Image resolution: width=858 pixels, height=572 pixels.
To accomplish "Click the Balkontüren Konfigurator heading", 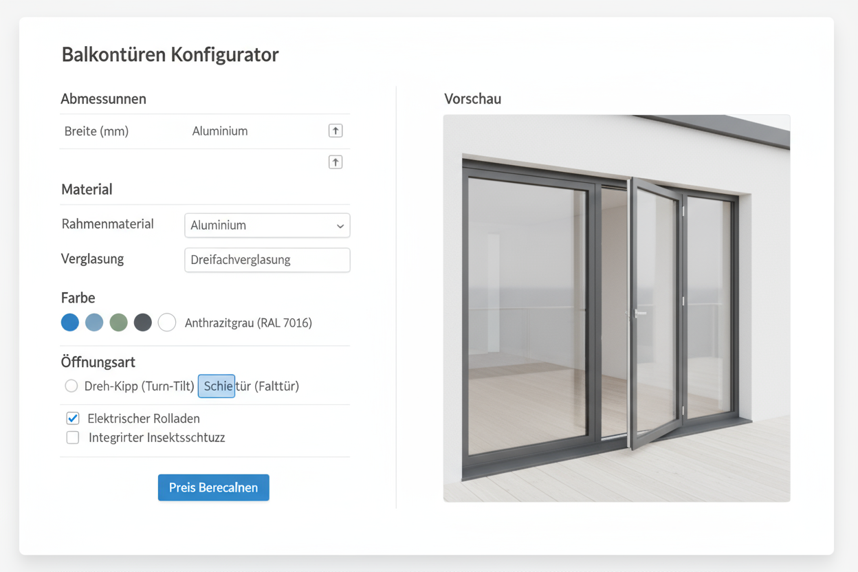I will 170,55.
